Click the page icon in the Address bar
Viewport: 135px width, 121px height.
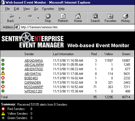[17, 27]
